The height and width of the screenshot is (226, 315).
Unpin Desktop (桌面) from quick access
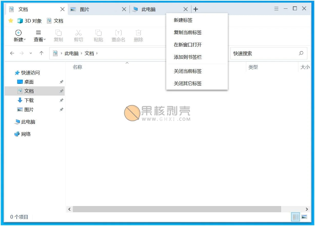[61, 82]
